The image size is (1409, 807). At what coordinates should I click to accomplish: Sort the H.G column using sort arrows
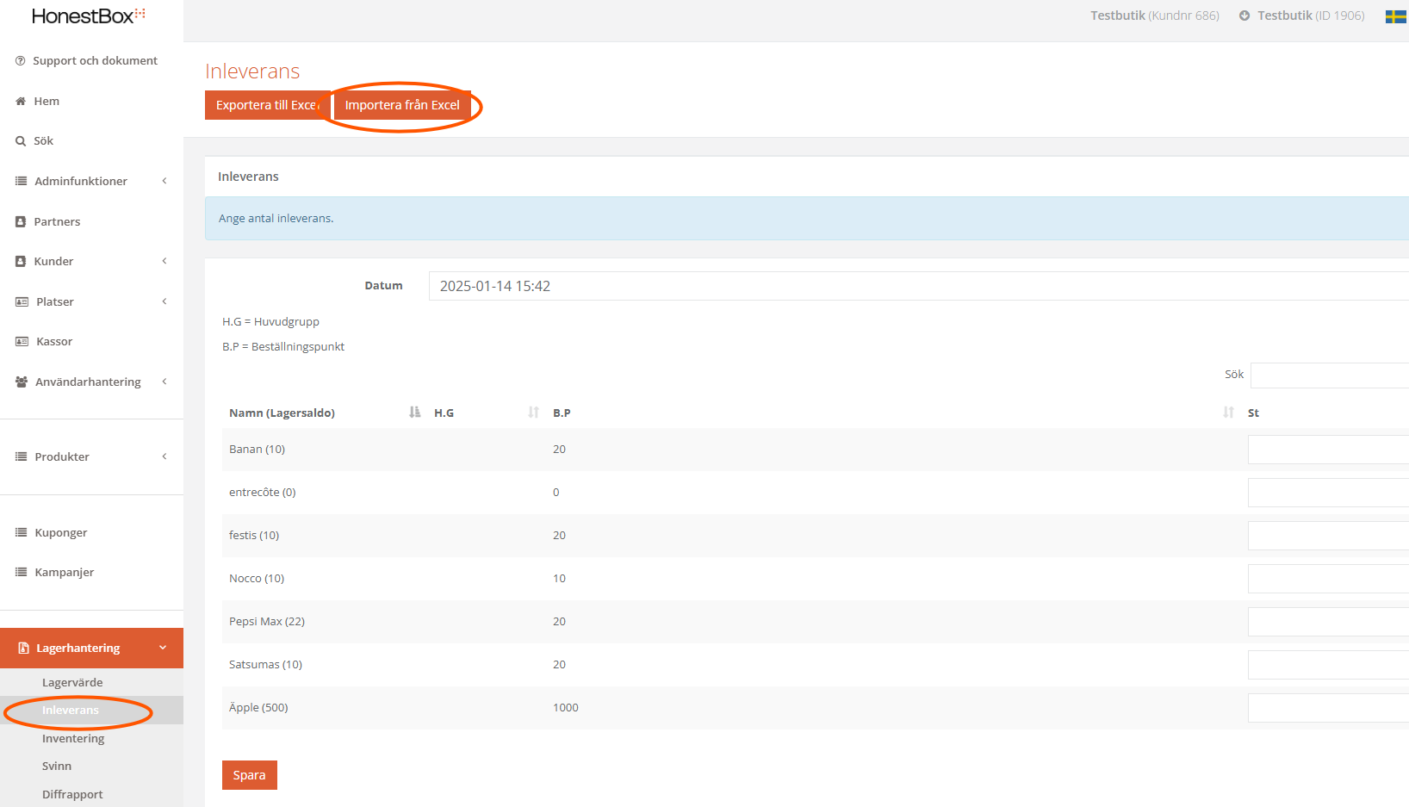[533, 413]
